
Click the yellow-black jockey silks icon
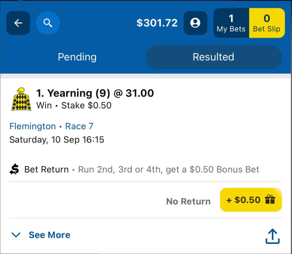tap(21, 99)
